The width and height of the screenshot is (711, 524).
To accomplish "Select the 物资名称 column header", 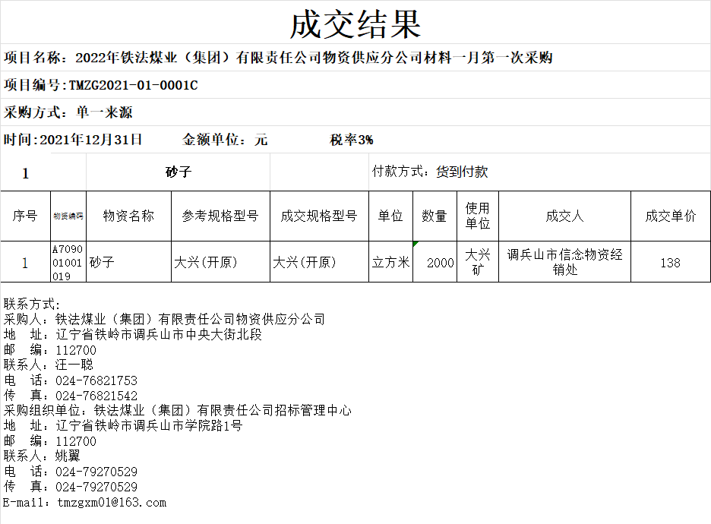I will pos(128,216).
